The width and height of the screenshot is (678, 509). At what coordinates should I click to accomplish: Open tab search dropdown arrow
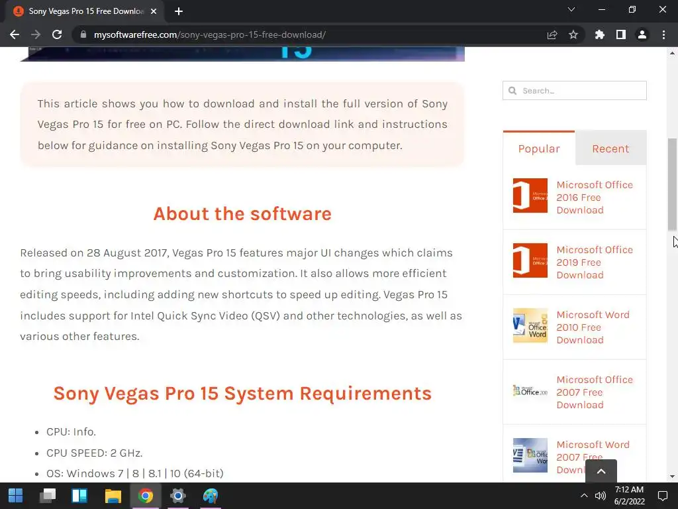click(x=571, y=9)
